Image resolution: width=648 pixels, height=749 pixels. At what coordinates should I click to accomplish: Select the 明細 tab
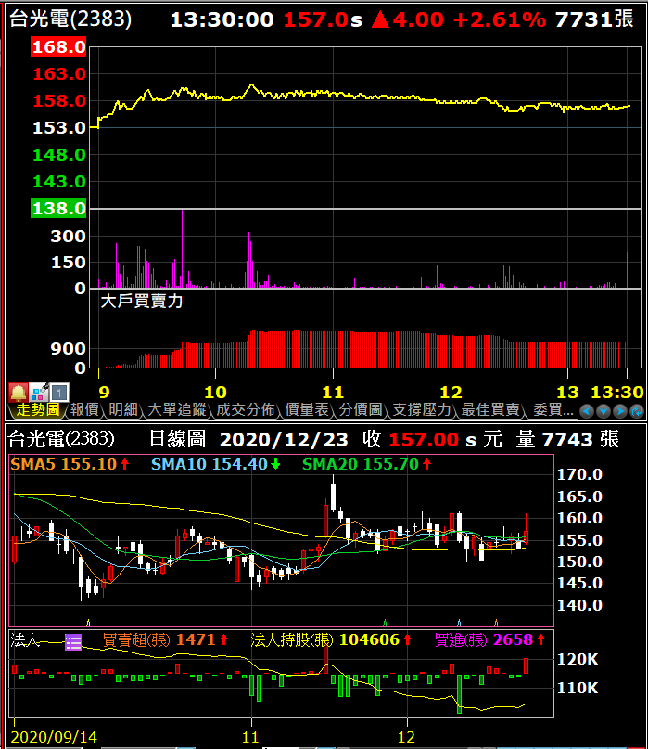123,409
